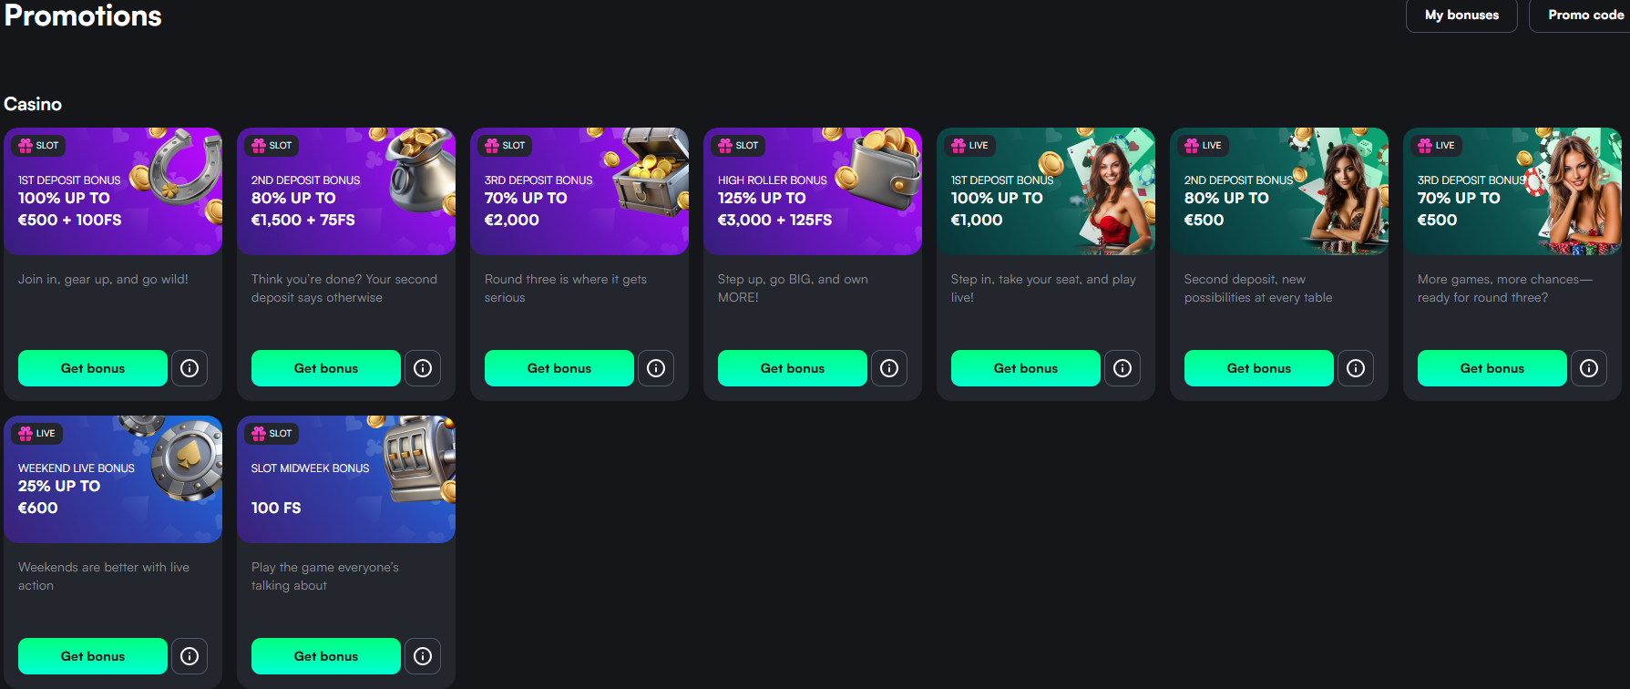
Task: Show details icon for live 2nd deposit bonus
Action: [x=1356, y=368]
